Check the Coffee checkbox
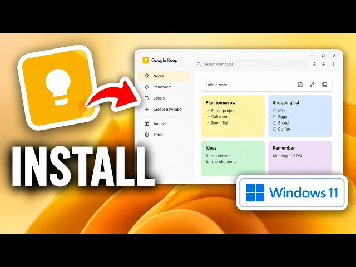This screenshot has height=267, width=356. tap(275, 129)
